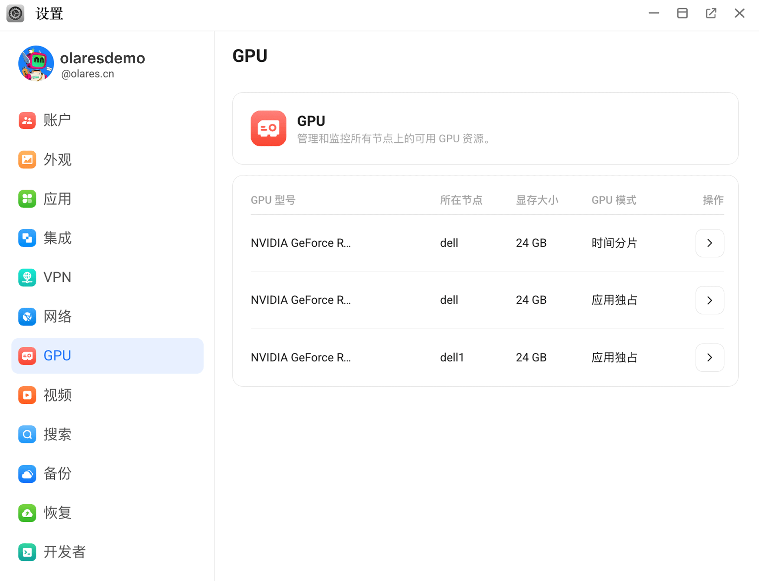
Task: Open the 应用 (Applications) settings icon
Action: coord(27,199)
